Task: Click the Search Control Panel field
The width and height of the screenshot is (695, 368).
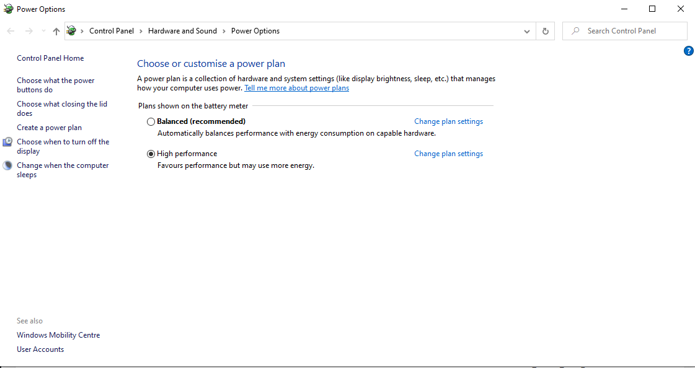Action: [x=624, y=31]
